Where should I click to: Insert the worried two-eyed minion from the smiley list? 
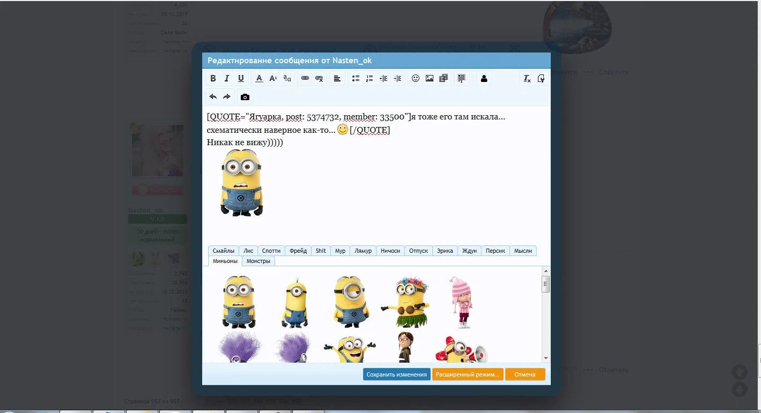(239, 302)
